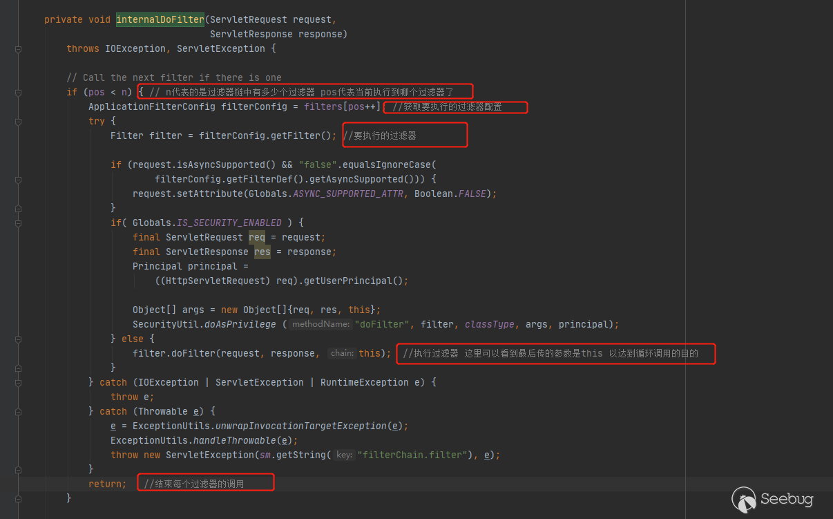This screenshot has width=833, height=519.
Task: Click the ApplicationFilterConfig type name
Action: pyautogui.click(x=152, y=106)
